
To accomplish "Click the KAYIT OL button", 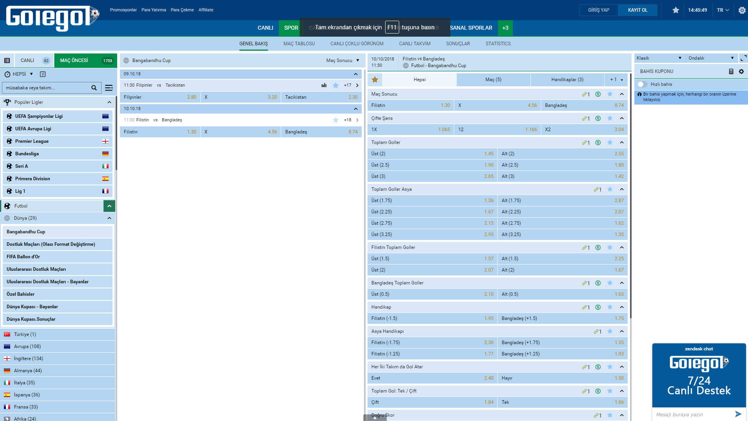I will (637, 10).
